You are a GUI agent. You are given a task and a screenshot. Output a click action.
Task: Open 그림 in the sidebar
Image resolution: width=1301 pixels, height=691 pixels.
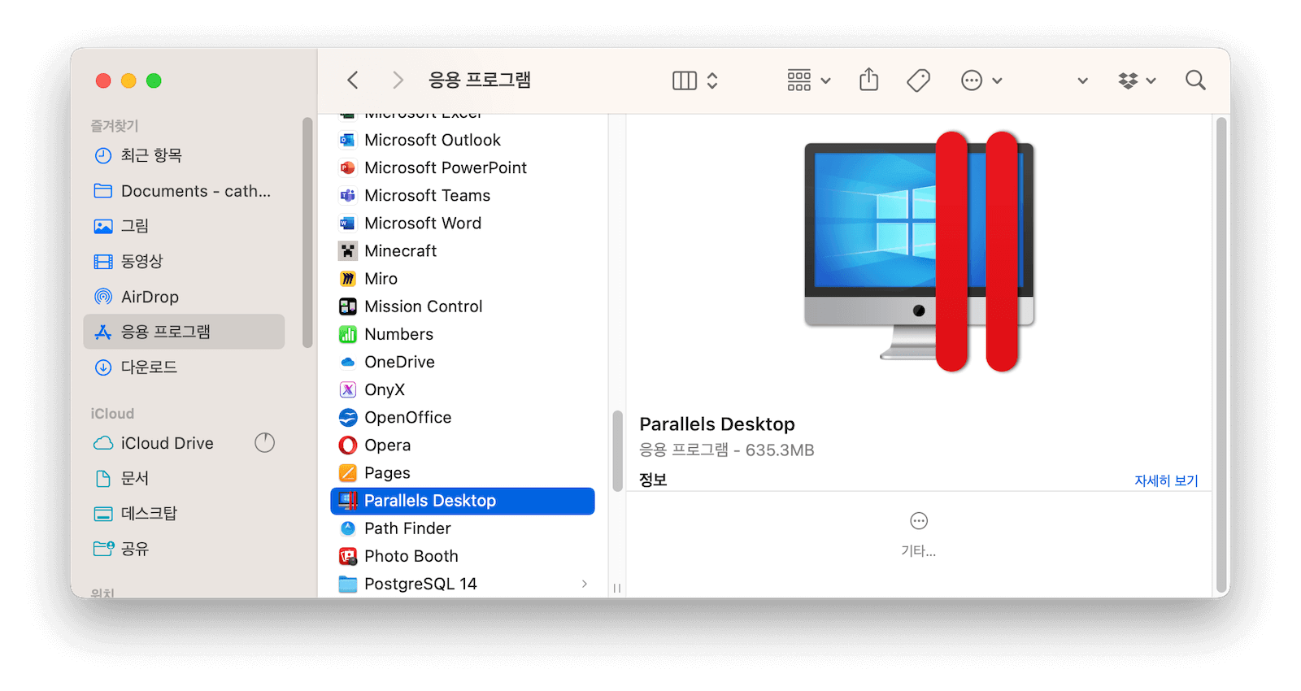pos(184,226)
